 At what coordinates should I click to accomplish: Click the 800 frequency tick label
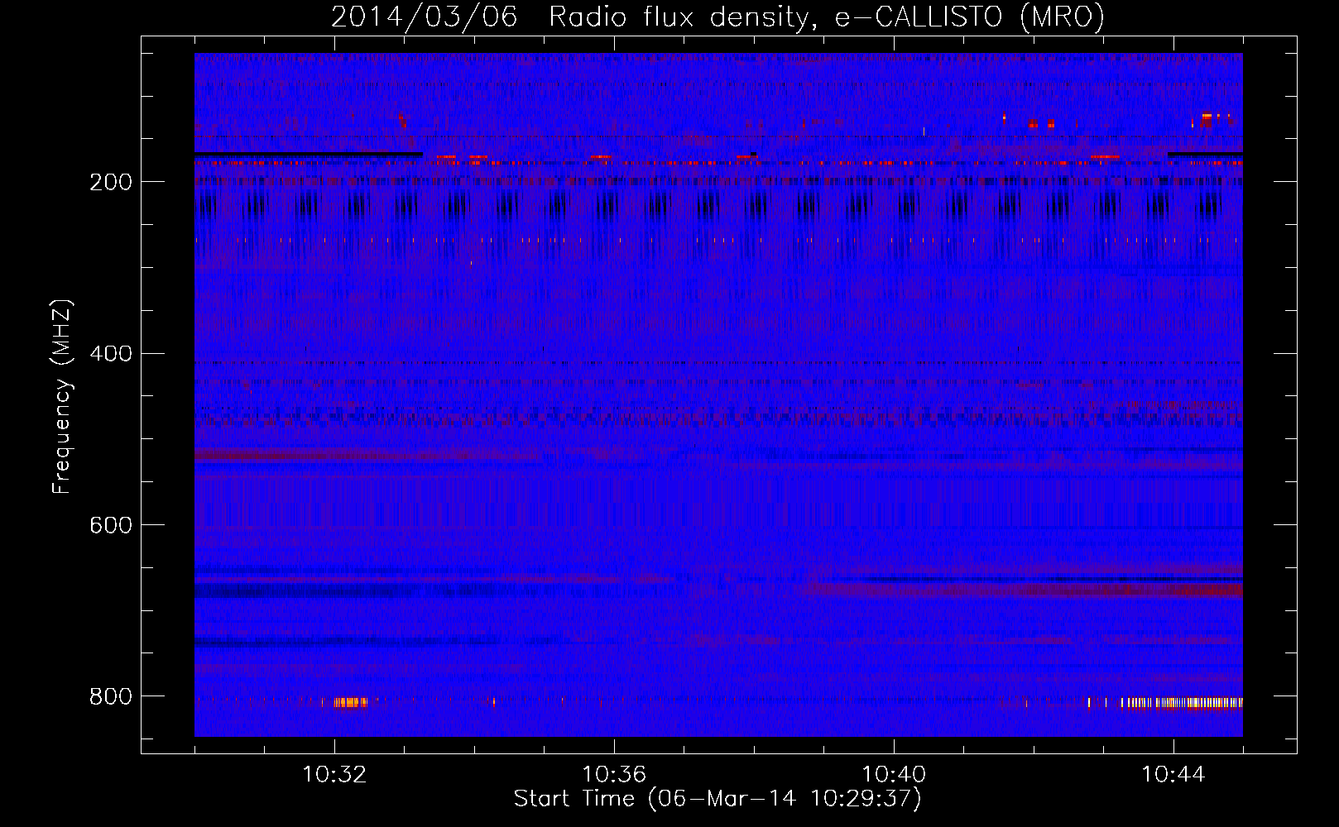coord(111,696)
